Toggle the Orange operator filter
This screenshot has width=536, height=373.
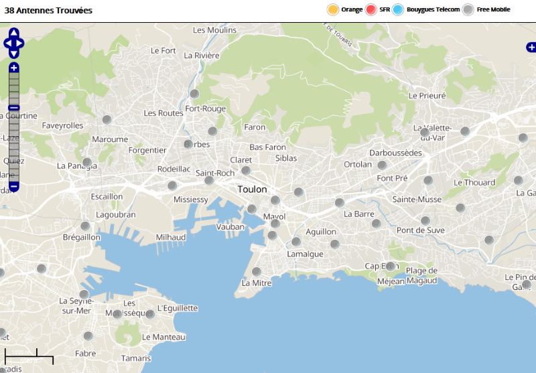click(x=333, y=9)
